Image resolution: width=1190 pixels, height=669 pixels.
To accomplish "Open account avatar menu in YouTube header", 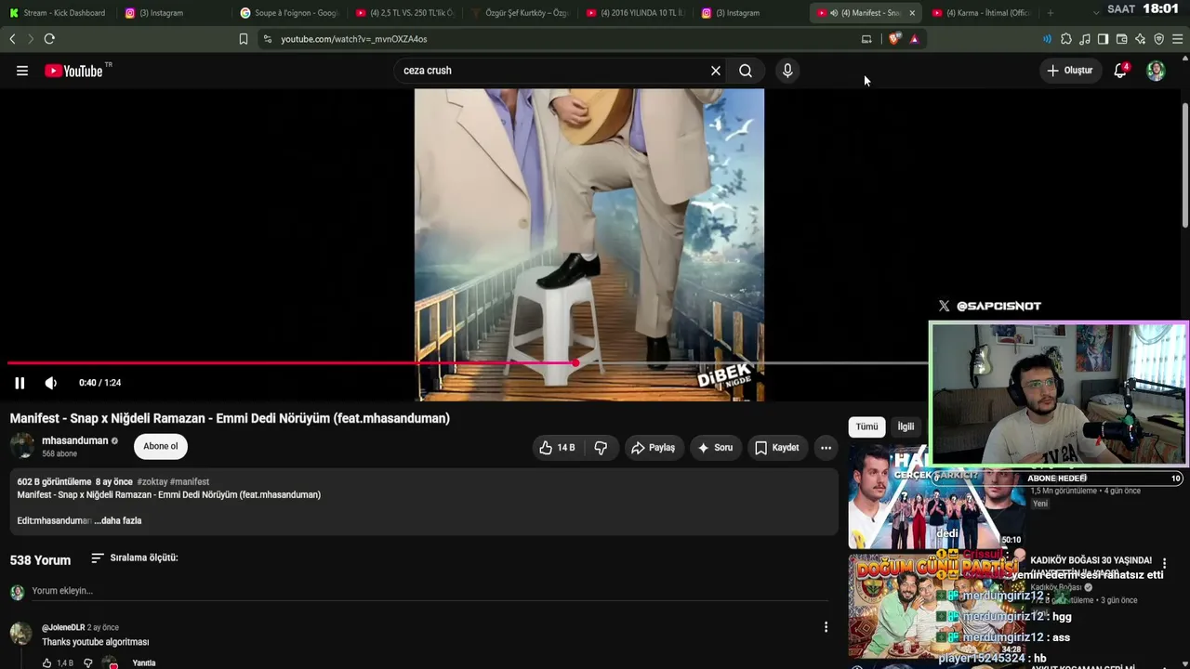I will (1156, 71).
